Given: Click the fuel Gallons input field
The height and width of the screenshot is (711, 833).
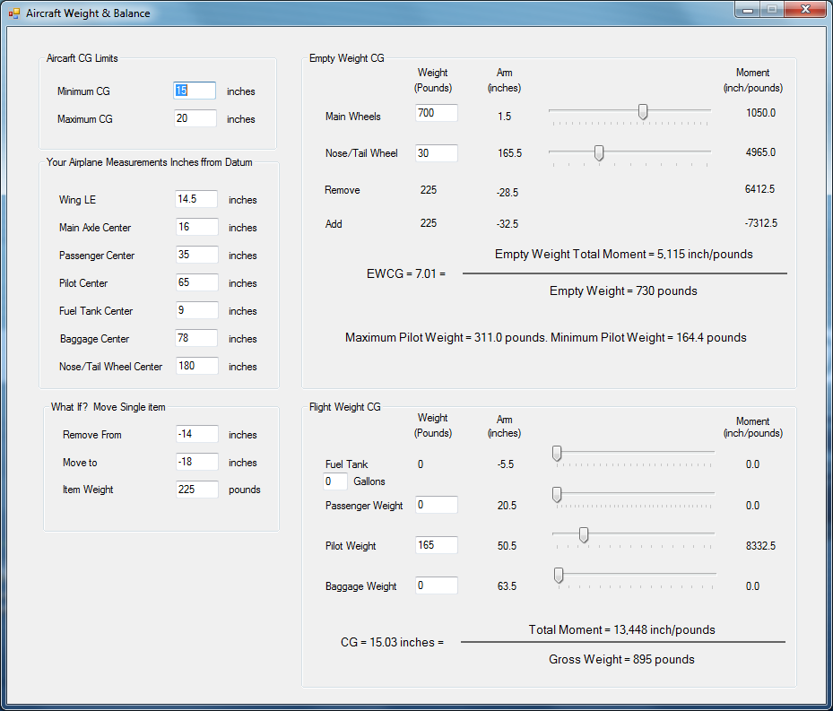Looking at the screenshot, I should pos(334,481).
